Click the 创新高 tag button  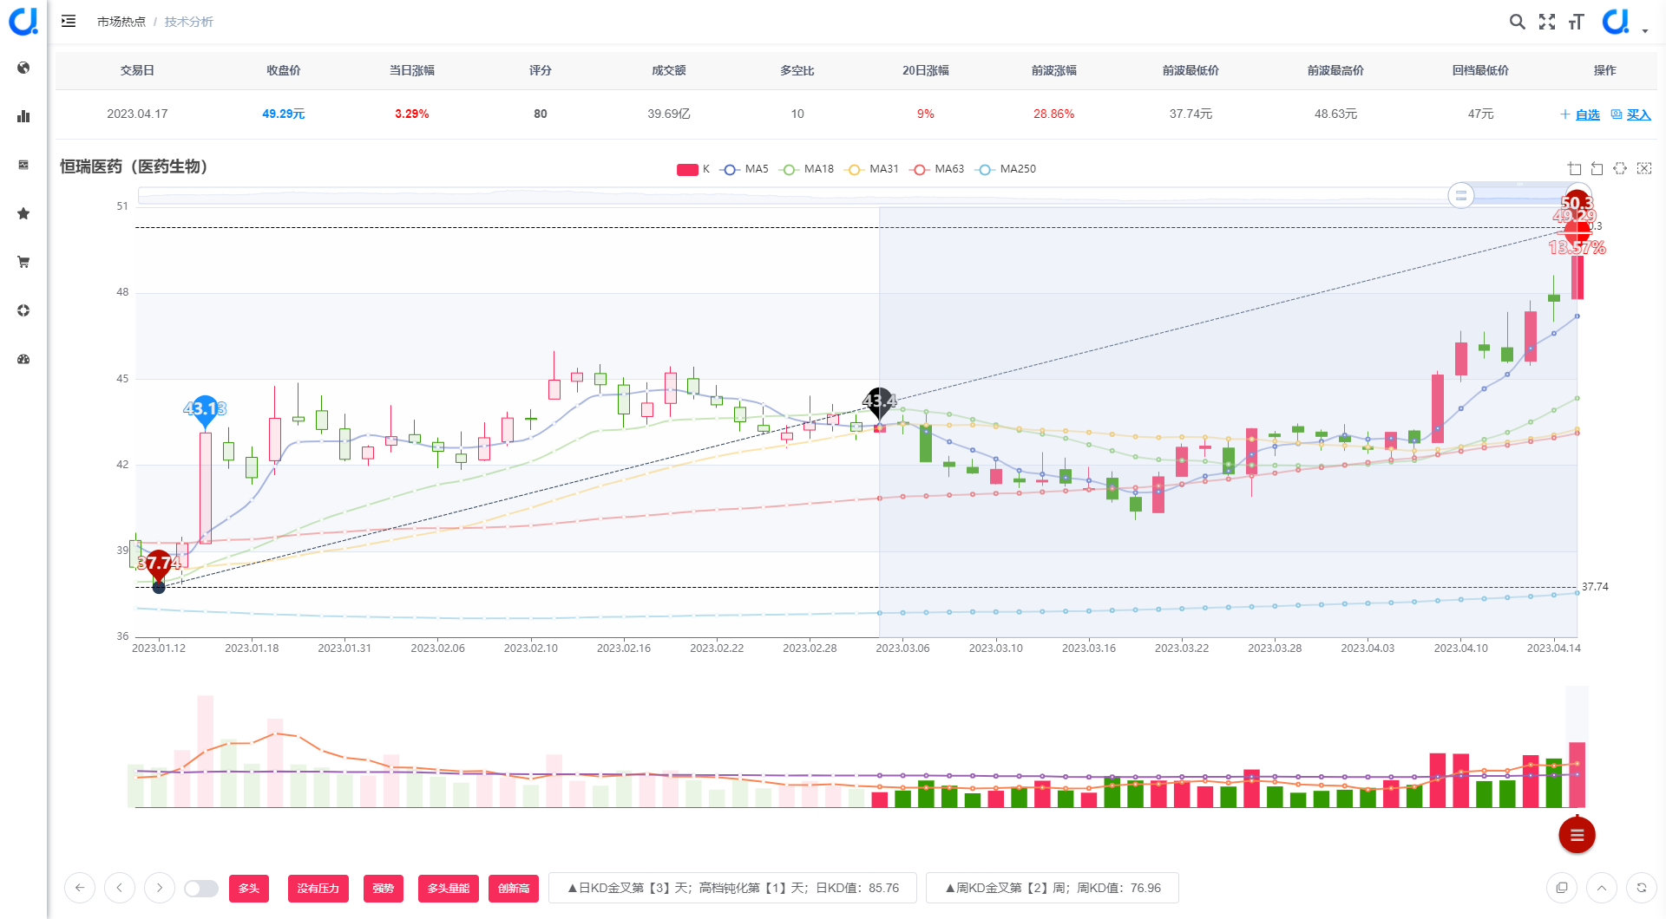514,889
